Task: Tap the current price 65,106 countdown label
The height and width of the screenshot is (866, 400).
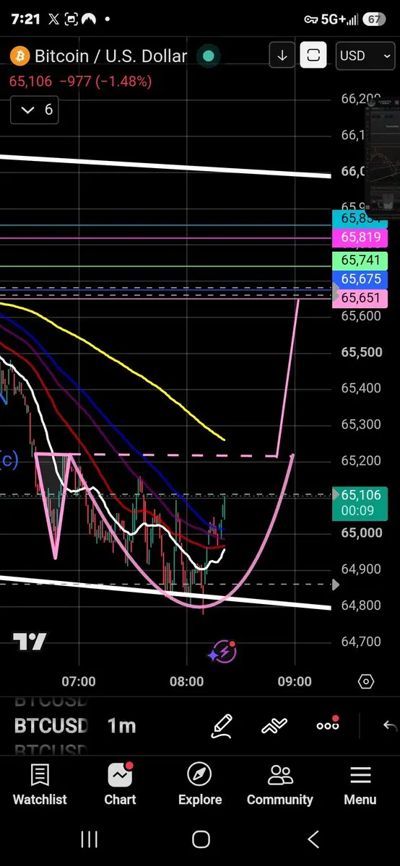Action: point(360,503)
